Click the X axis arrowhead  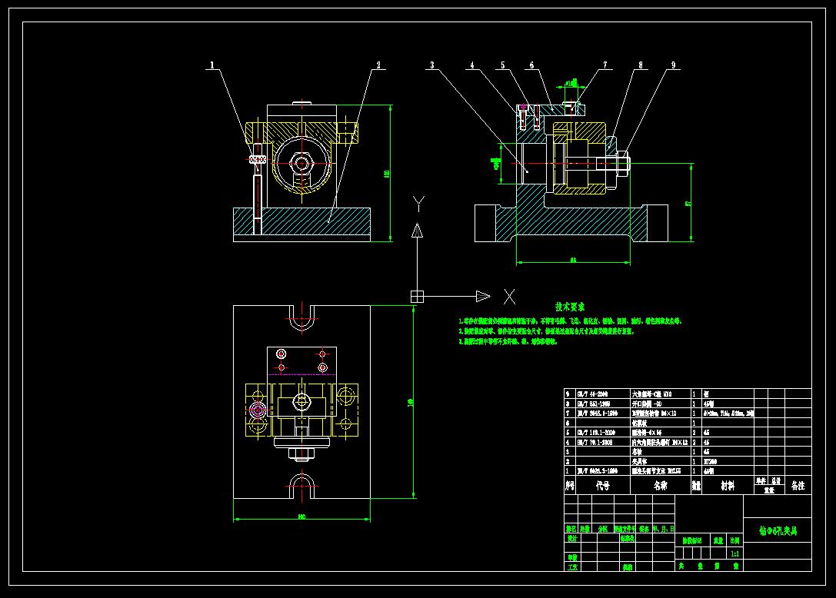point(483,297)
